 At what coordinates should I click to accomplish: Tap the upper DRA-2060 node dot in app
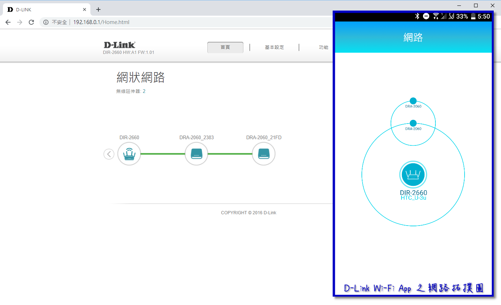(413, 101)
